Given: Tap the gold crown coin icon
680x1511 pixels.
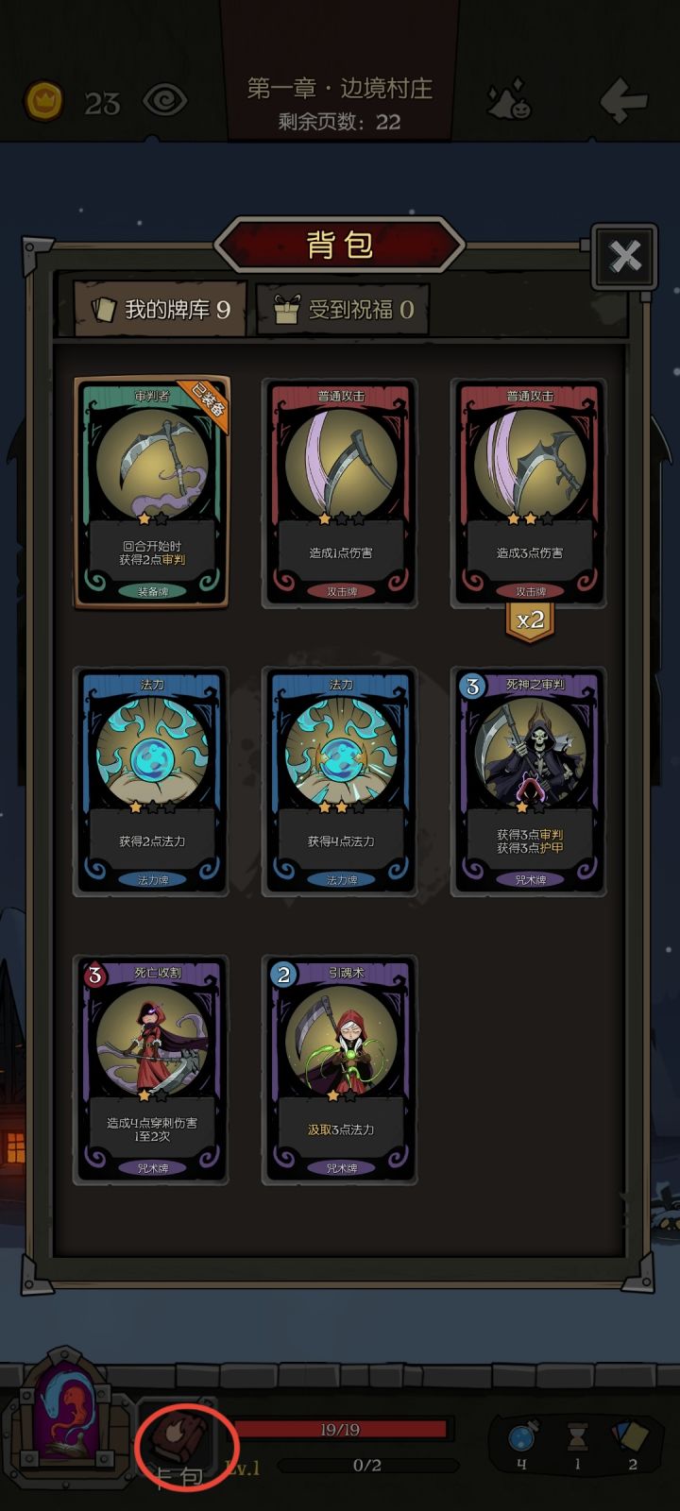Looking at the screenshot, I should click(43, 100).
